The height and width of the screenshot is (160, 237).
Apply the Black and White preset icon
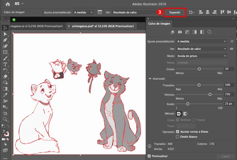(x=202, y=32)
